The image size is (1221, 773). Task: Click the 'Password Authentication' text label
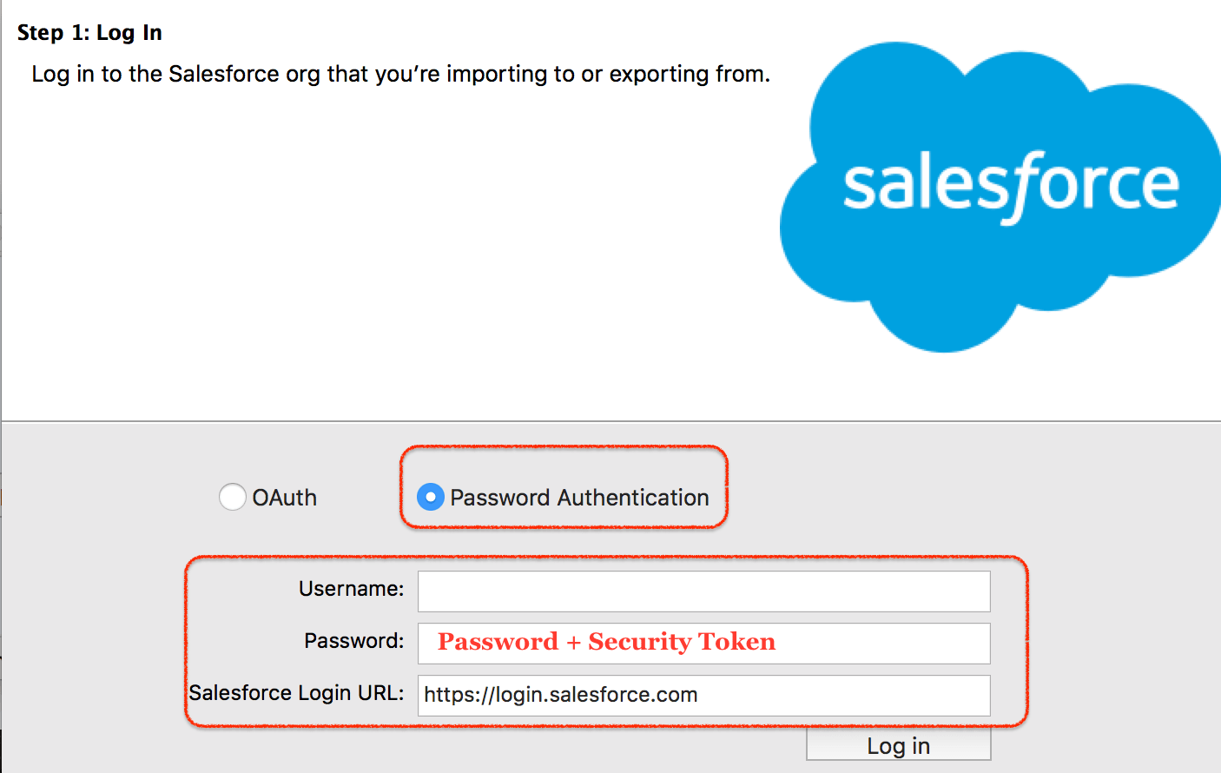coord(579,498)
